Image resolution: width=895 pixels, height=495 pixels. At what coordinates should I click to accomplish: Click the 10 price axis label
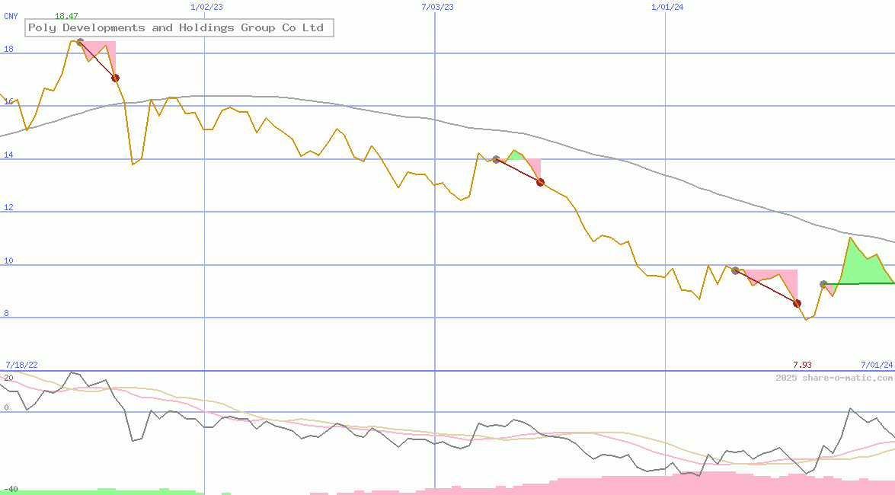coord(8,261)
